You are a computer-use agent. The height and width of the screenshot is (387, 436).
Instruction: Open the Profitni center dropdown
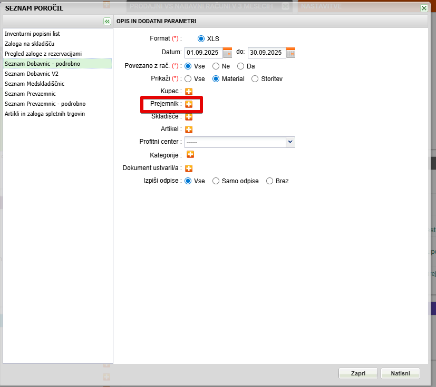click(290, 142)
